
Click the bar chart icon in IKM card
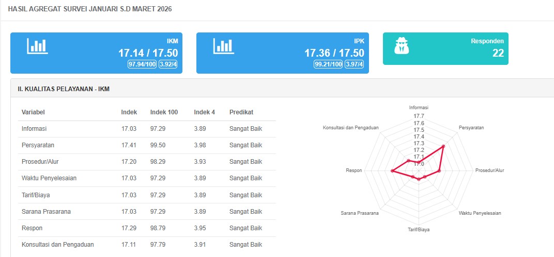[37, 46]
